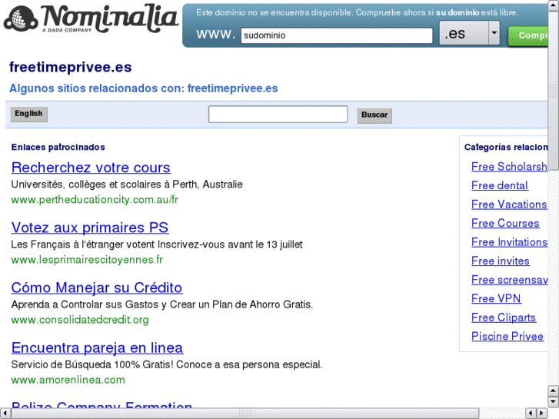Open the .es domain extension dropdown

click(469, 33)
